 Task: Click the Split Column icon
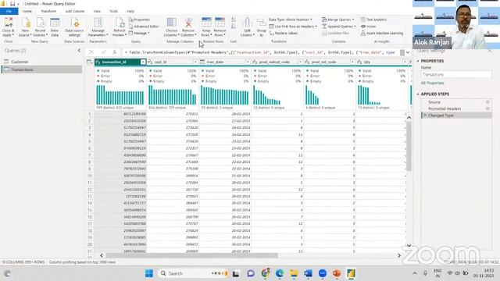point(247,23)
